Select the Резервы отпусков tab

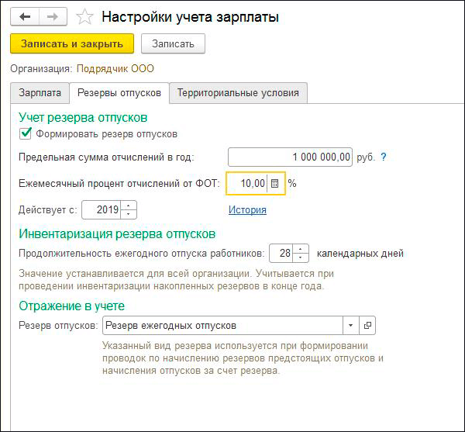pyautogui.click(x=119, y=92)
